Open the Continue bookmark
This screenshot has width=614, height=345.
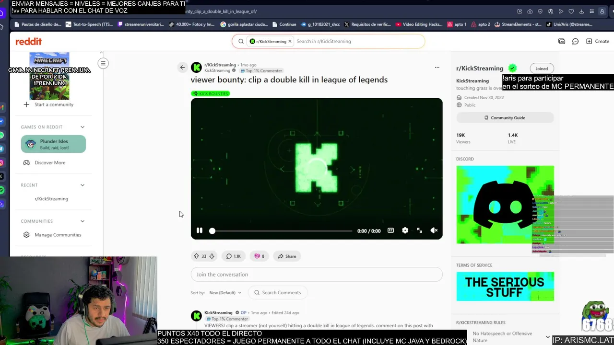284,24
